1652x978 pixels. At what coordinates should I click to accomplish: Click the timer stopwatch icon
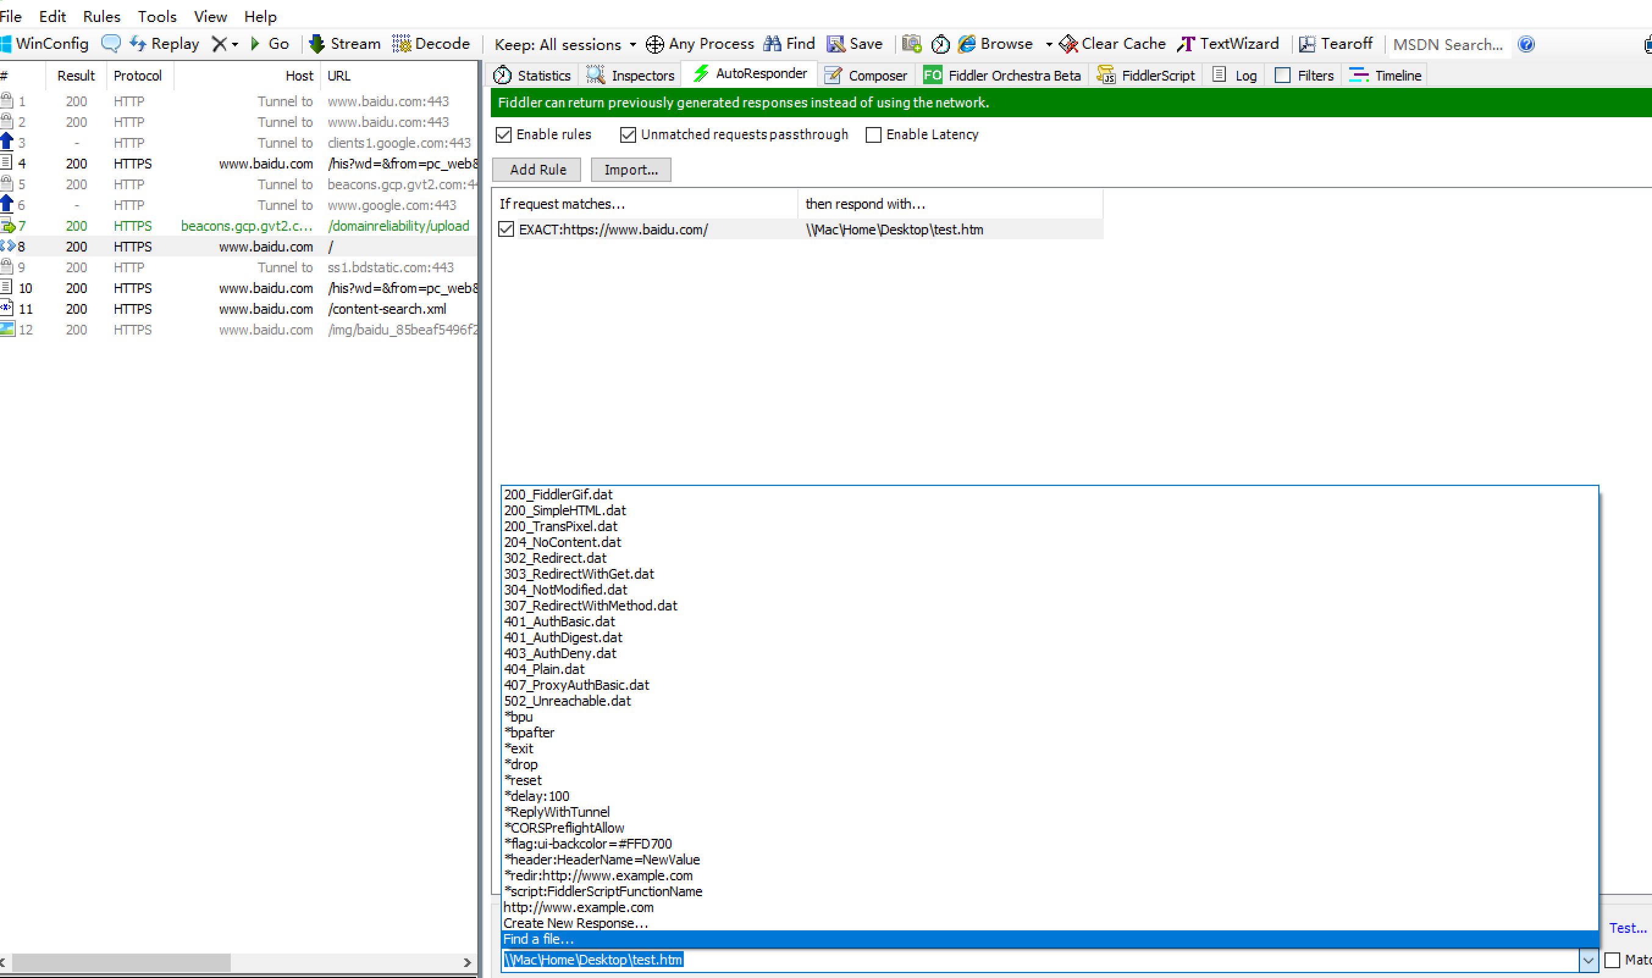(x=940, y=44)
